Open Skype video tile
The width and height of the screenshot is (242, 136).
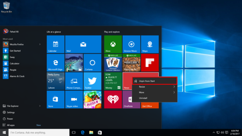click(74, 99)
